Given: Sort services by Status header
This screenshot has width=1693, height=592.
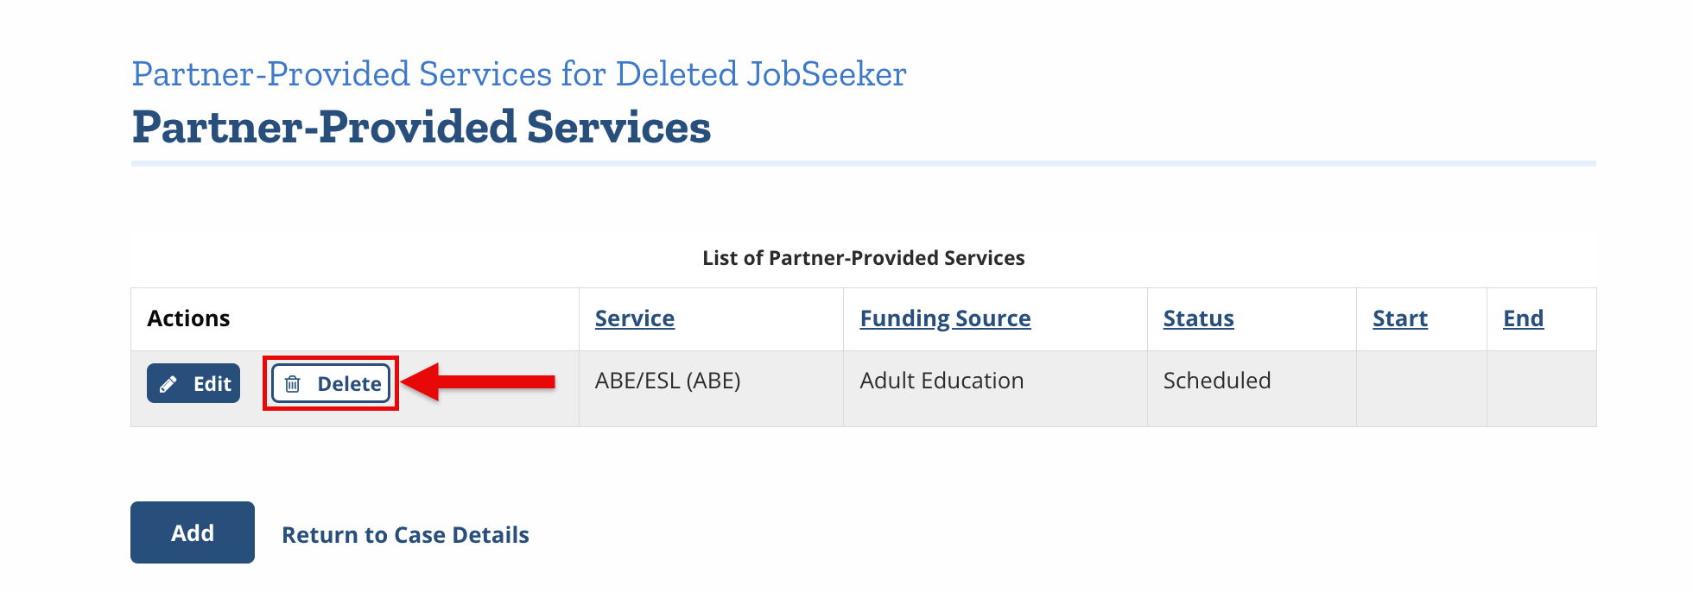Looking at the screenshot, I should pyautogui.click(x=1198, y=318).
